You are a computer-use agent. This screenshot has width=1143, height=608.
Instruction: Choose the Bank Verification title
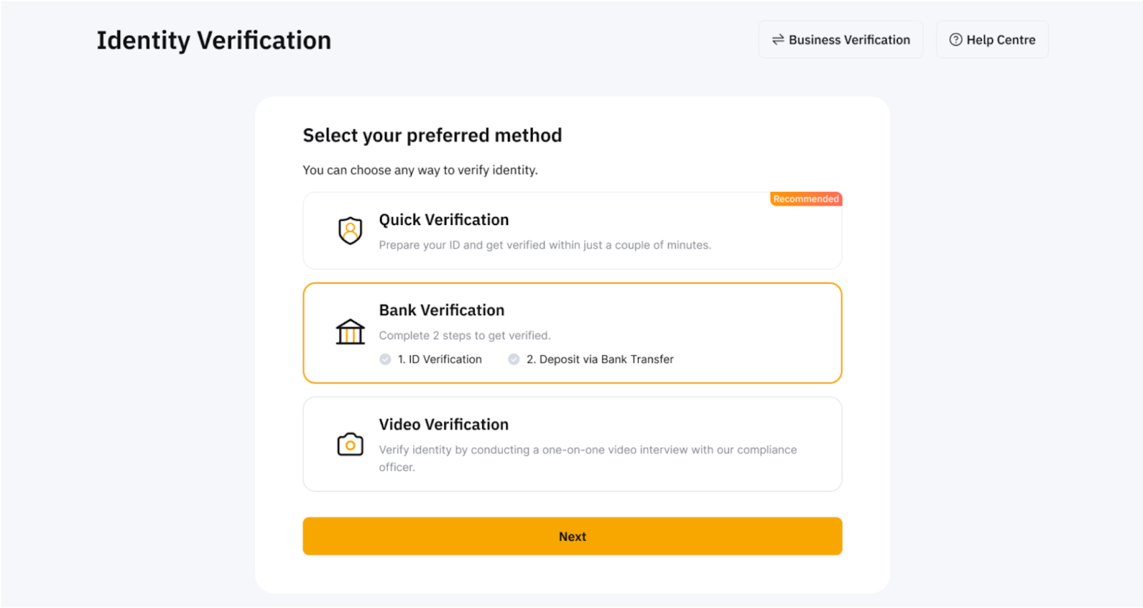click(441, 310)
